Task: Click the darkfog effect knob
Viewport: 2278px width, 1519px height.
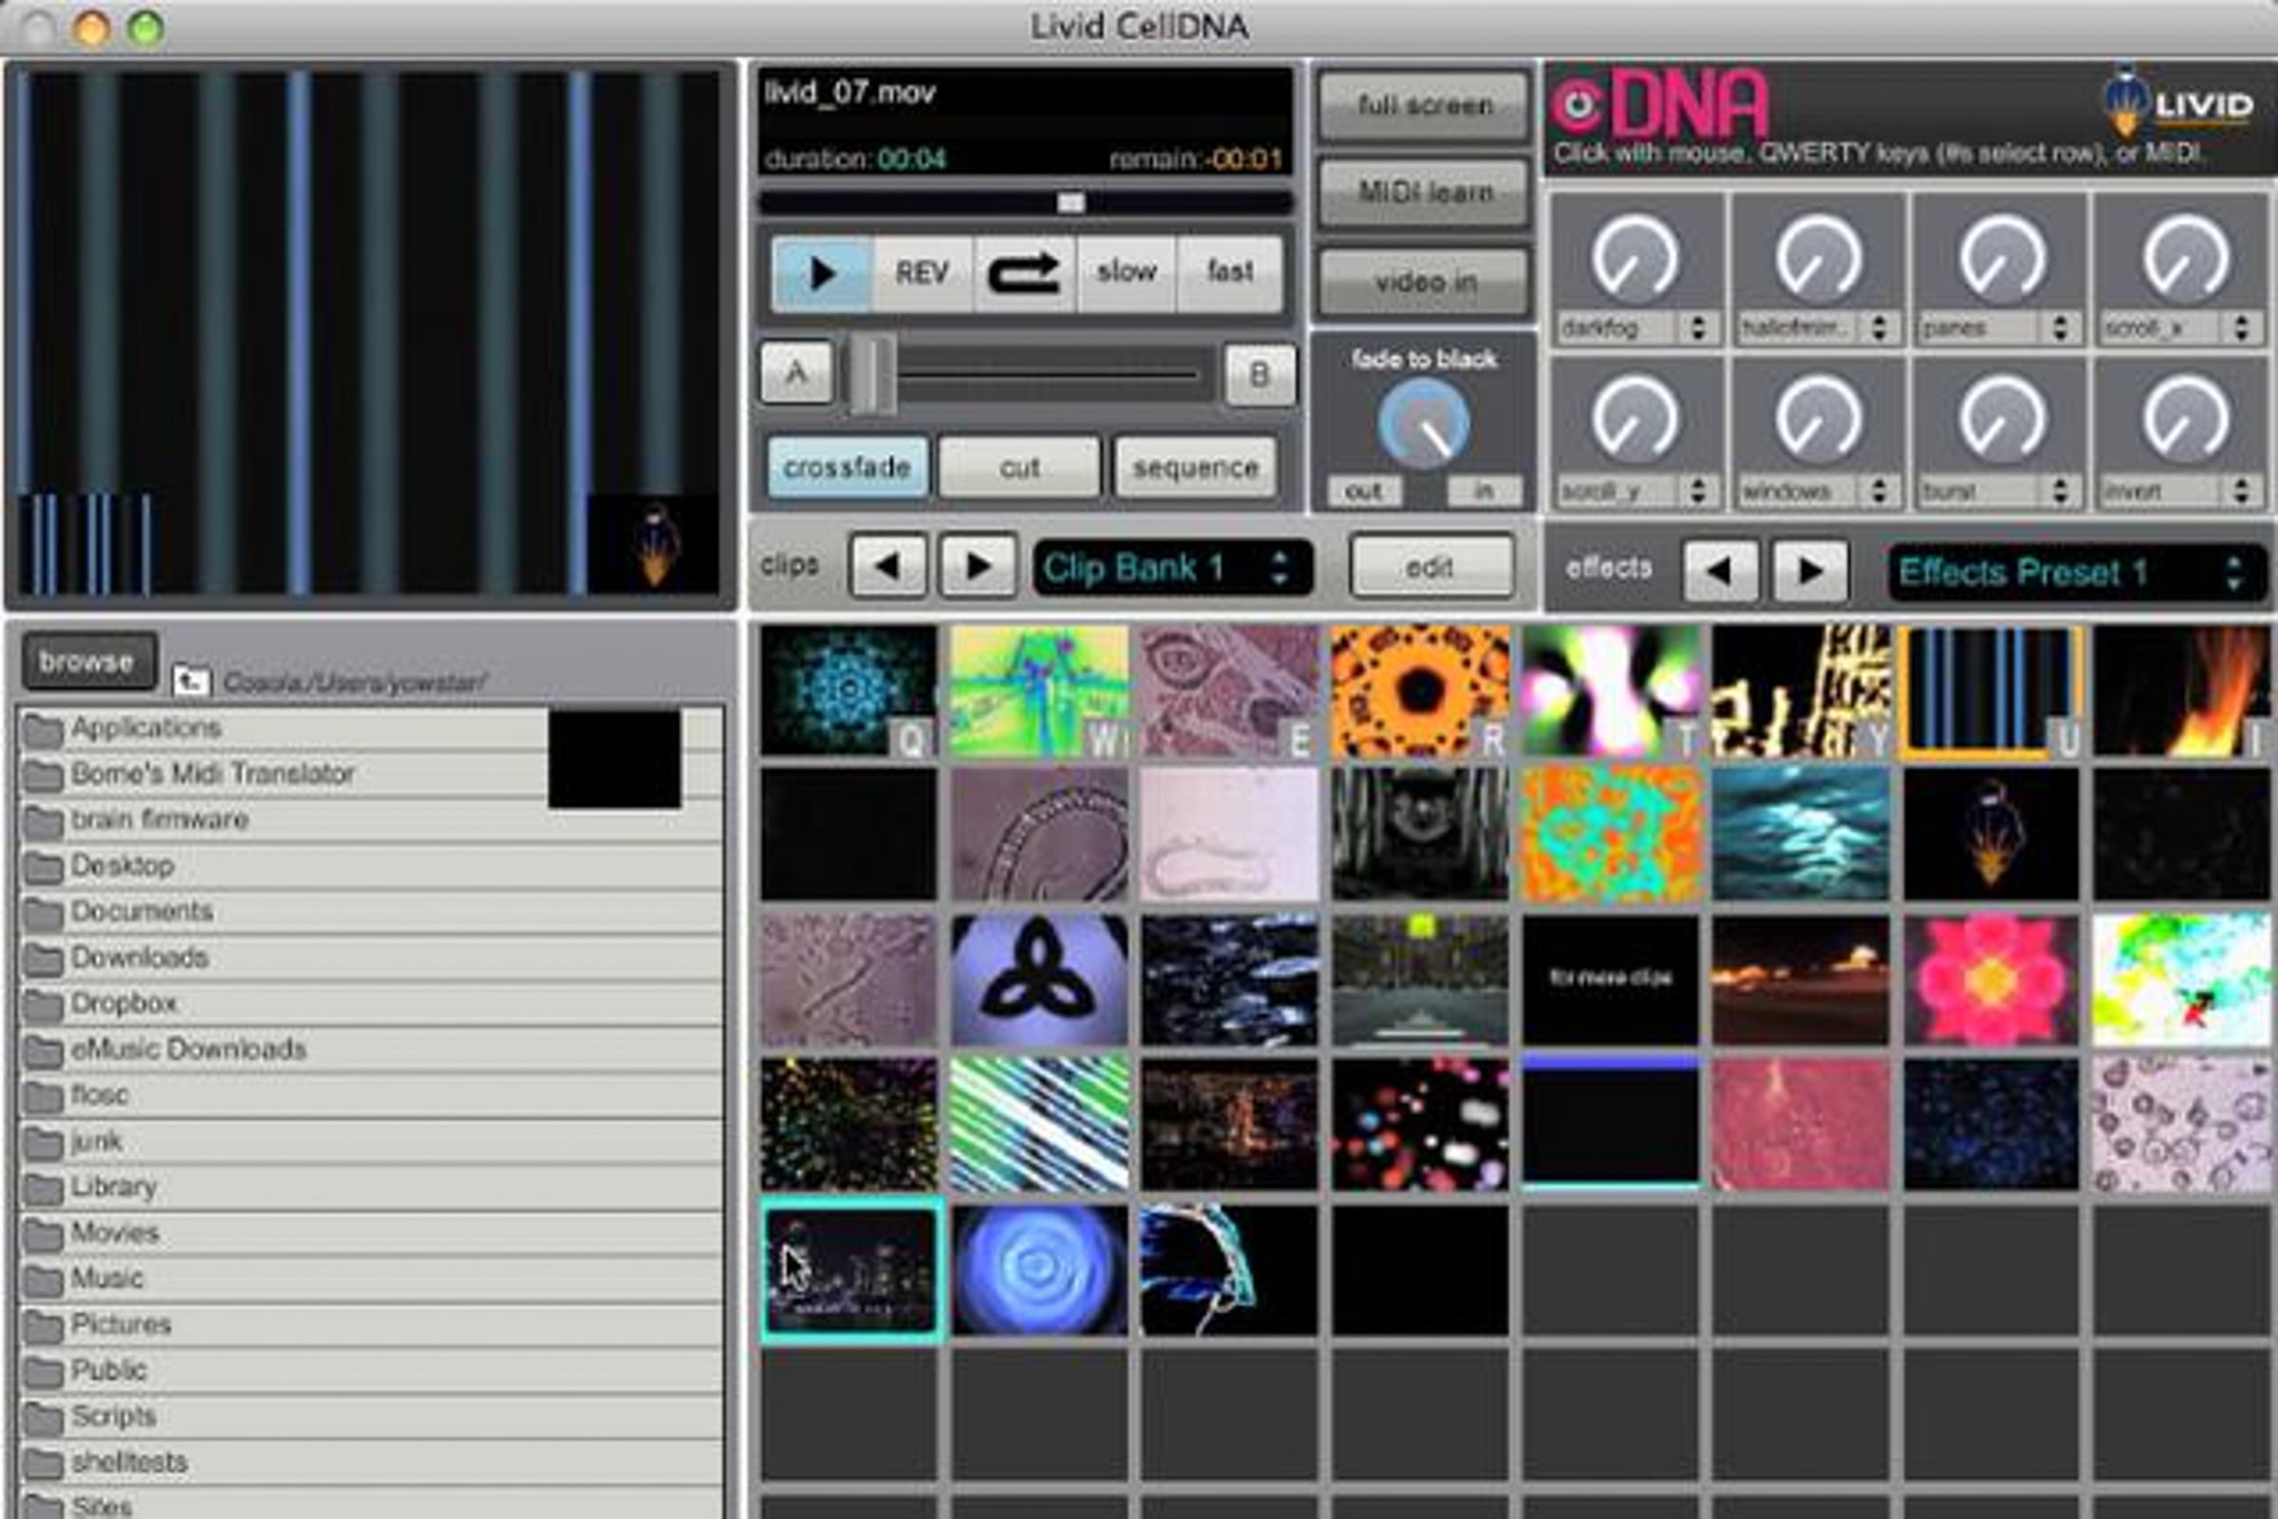Action: tap(1634, 258)
